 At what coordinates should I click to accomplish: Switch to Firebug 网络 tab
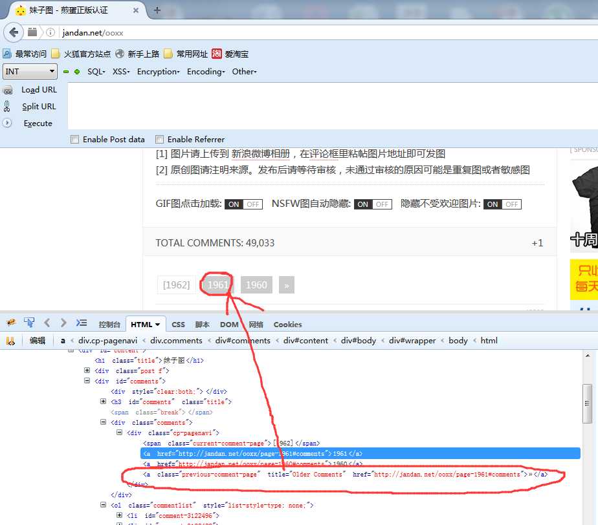point(256,324)
